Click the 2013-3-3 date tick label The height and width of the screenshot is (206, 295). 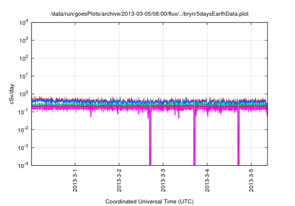(x=163, y=180)
